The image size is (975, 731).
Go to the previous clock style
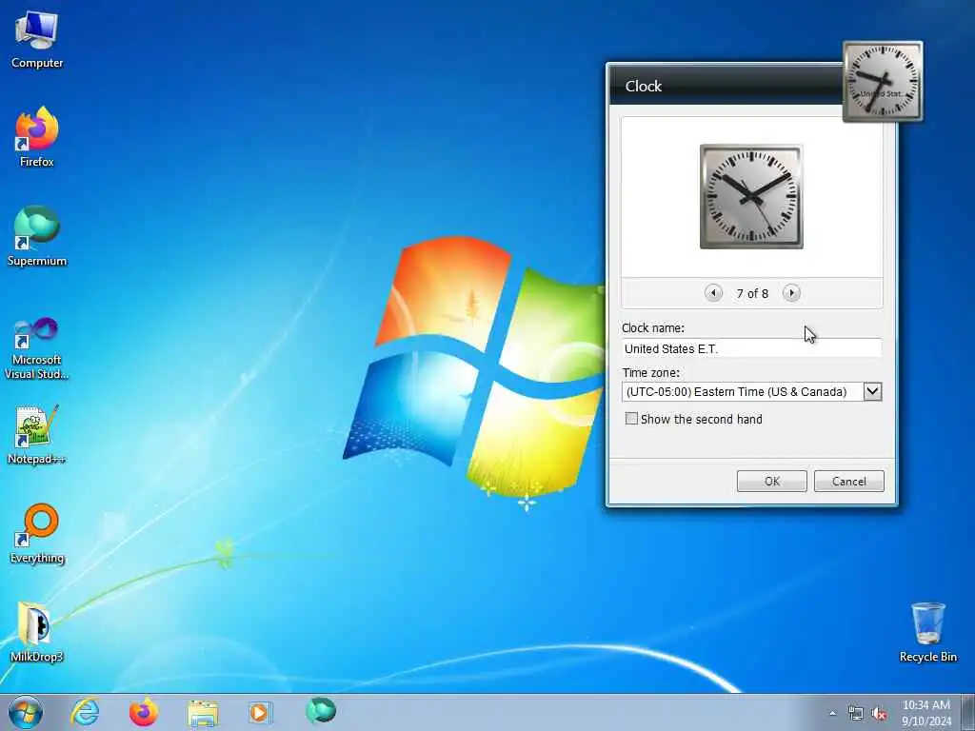713,293
